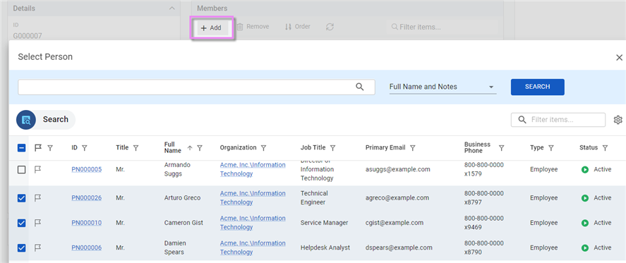This screenshot has height=263, width=626.
Task: Click Full Name ascending sort arrow
Action: click(190, 148)
